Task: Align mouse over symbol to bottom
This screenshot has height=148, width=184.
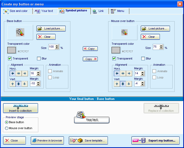Action: click(x=129, y=84)
